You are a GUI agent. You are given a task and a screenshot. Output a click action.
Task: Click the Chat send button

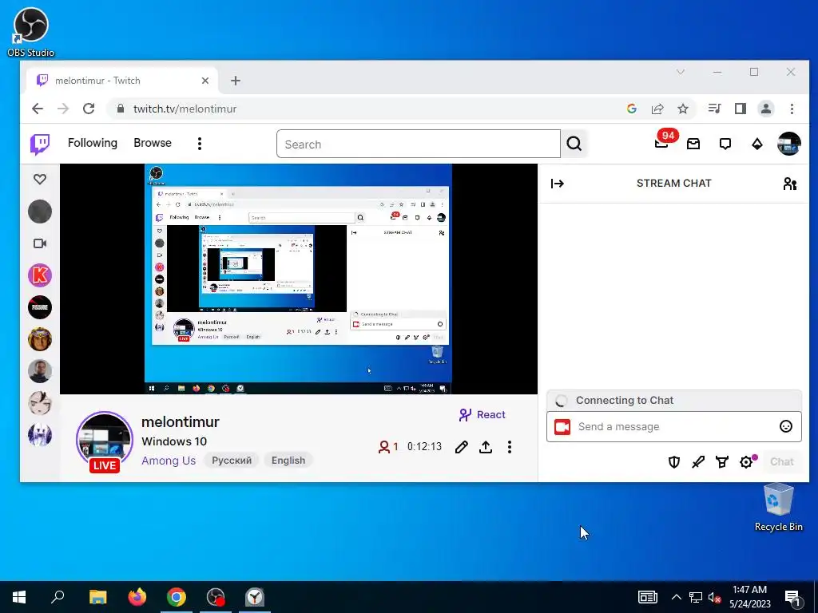[x=781, y=462]
